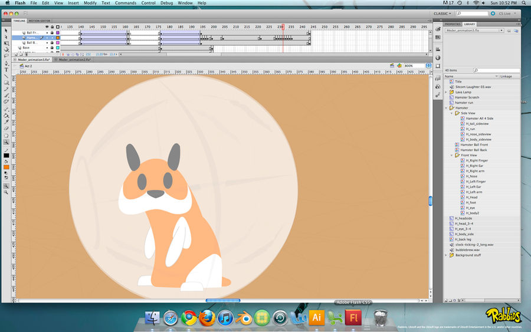Viewport: 531px width, 332px height.
Task: Switch to Properties panel tab
Action: coord(453,24)
